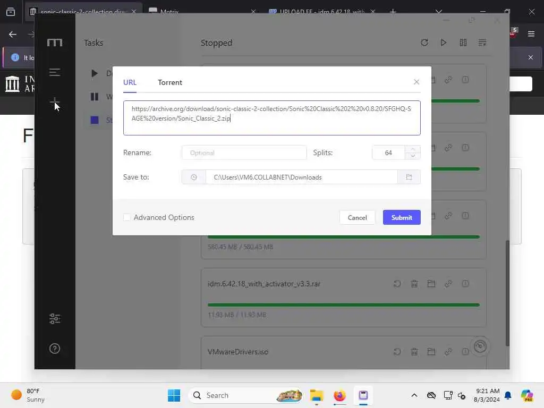This screenshot has height=408, width=544.
Task: Select the Stopped tasks category
Action: click(100, 120)
